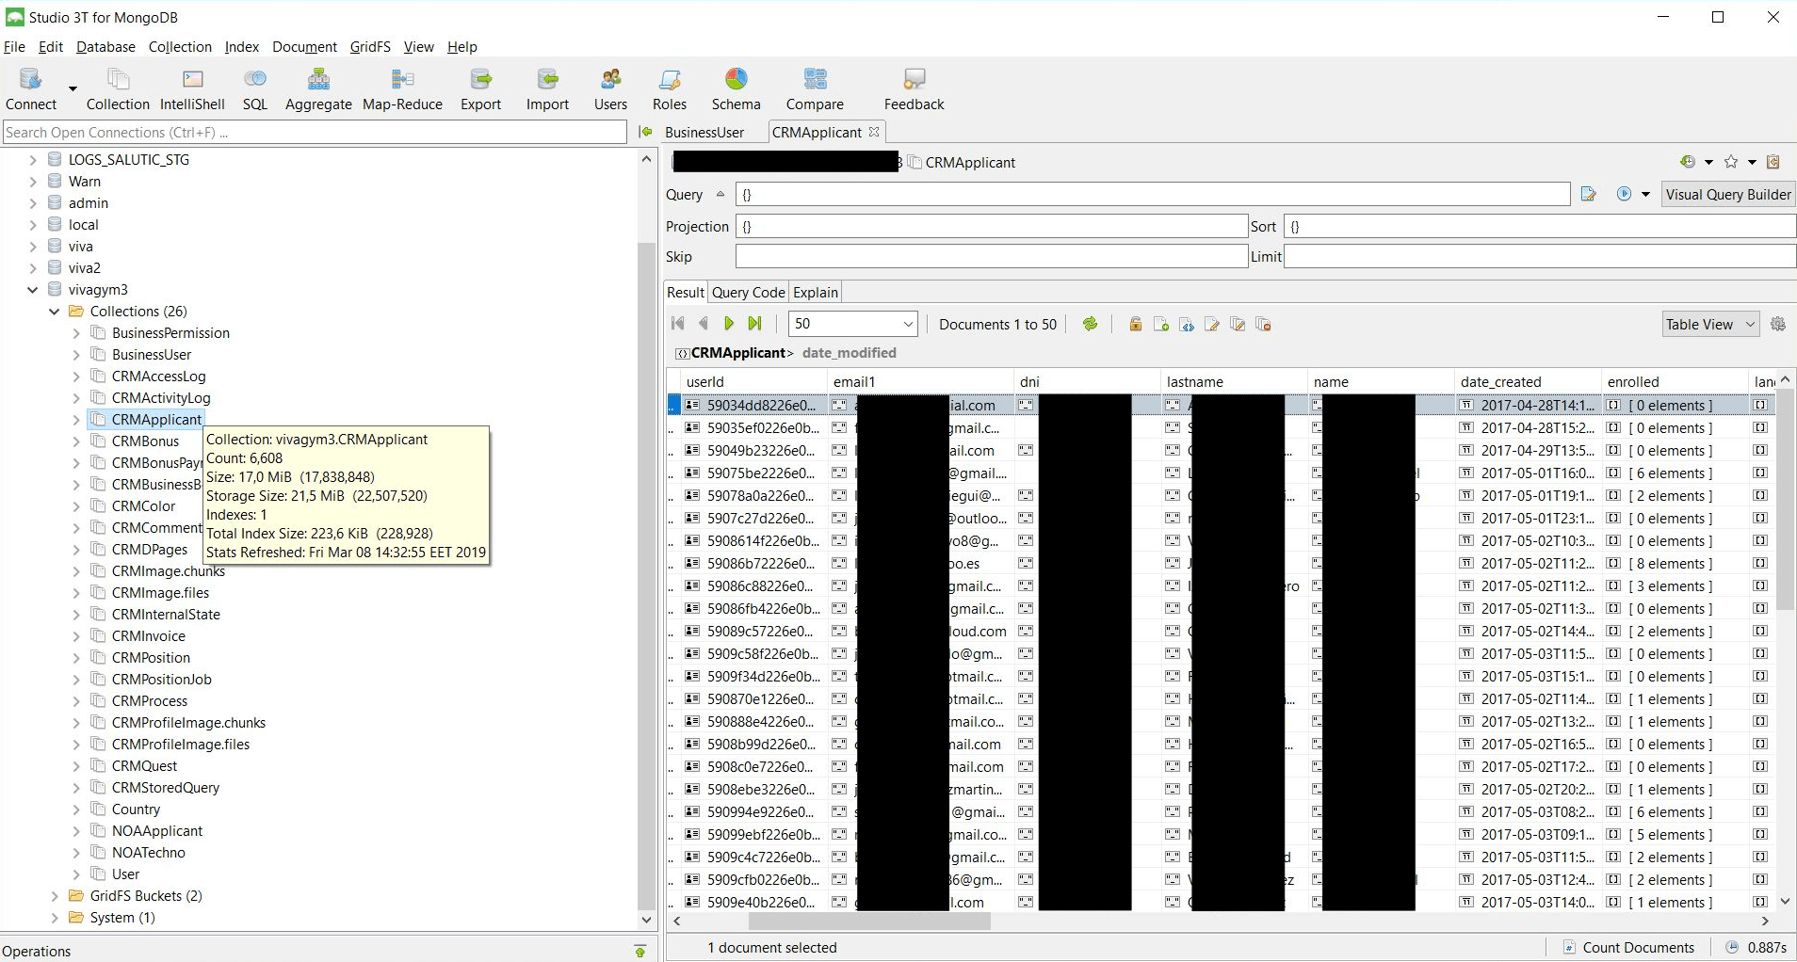
Task: Click the Export toolbar icon
Action: (x=480, y=88)
